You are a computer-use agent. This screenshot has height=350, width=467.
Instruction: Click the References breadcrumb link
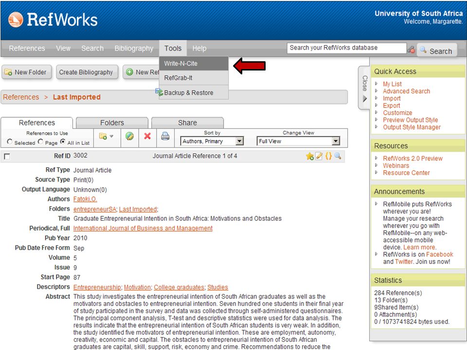21,97
